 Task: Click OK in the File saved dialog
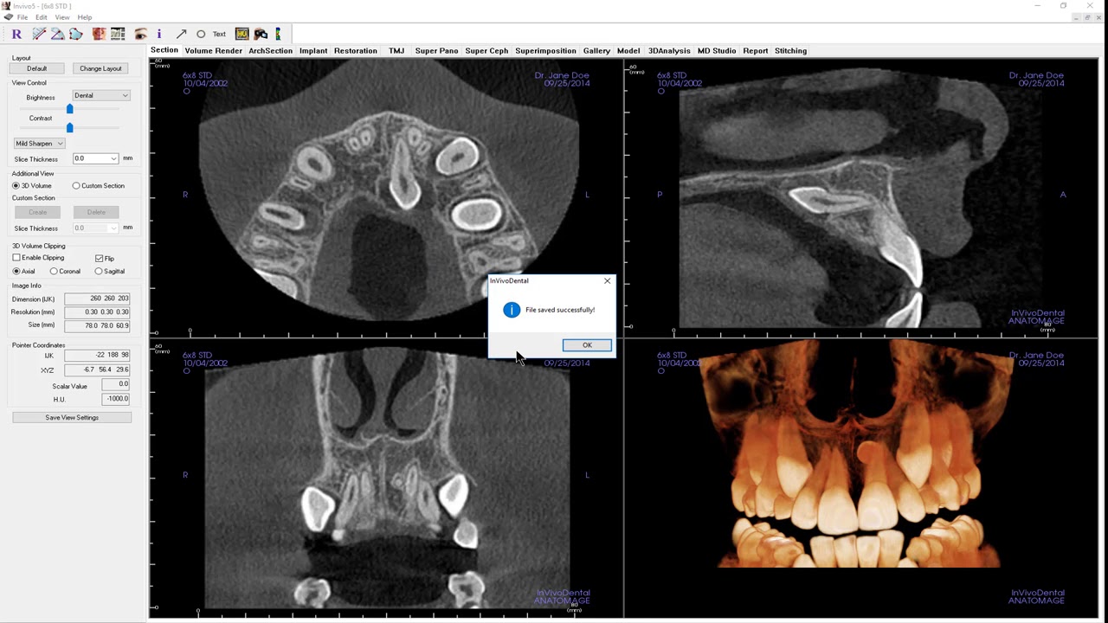click(587, 345)
